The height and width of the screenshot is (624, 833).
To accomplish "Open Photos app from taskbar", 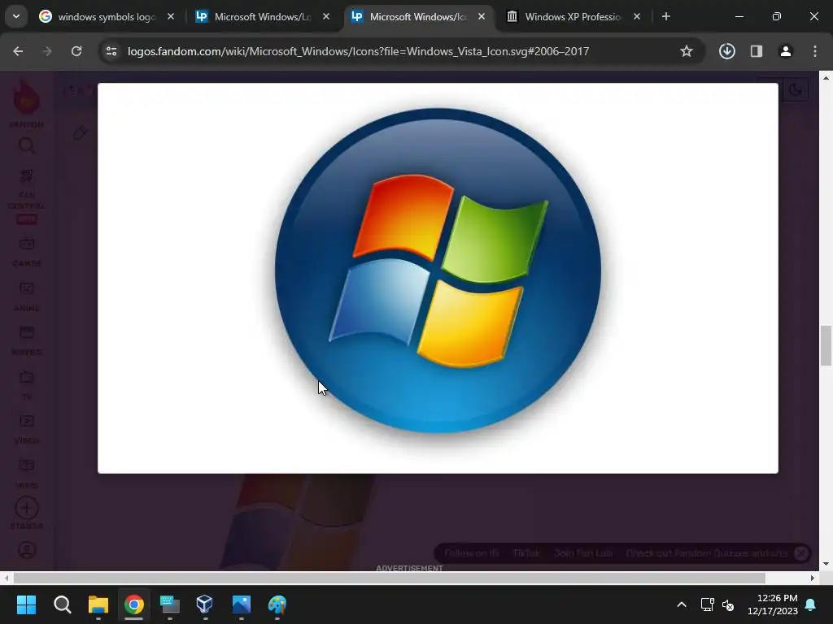I will pyautogui.click(x=241, y=604).
